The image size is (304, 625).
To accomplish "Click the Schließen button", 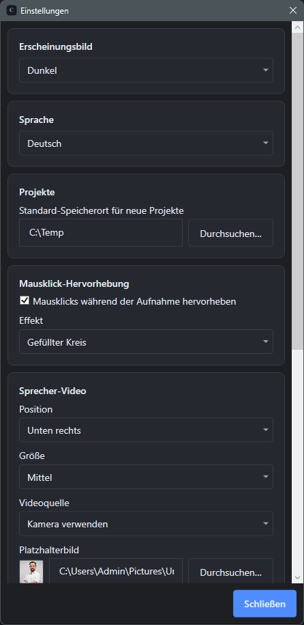I will tap(264, 603).
